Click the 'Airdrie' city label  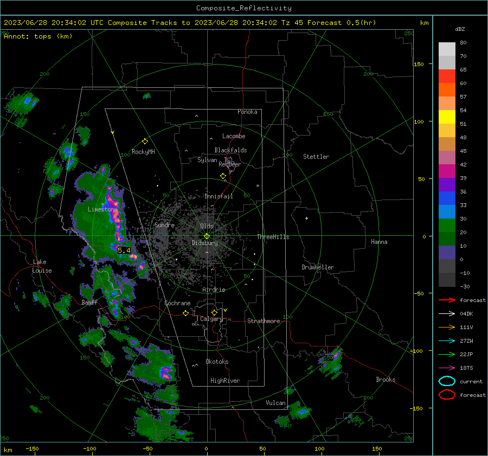(x=214, y=290)
